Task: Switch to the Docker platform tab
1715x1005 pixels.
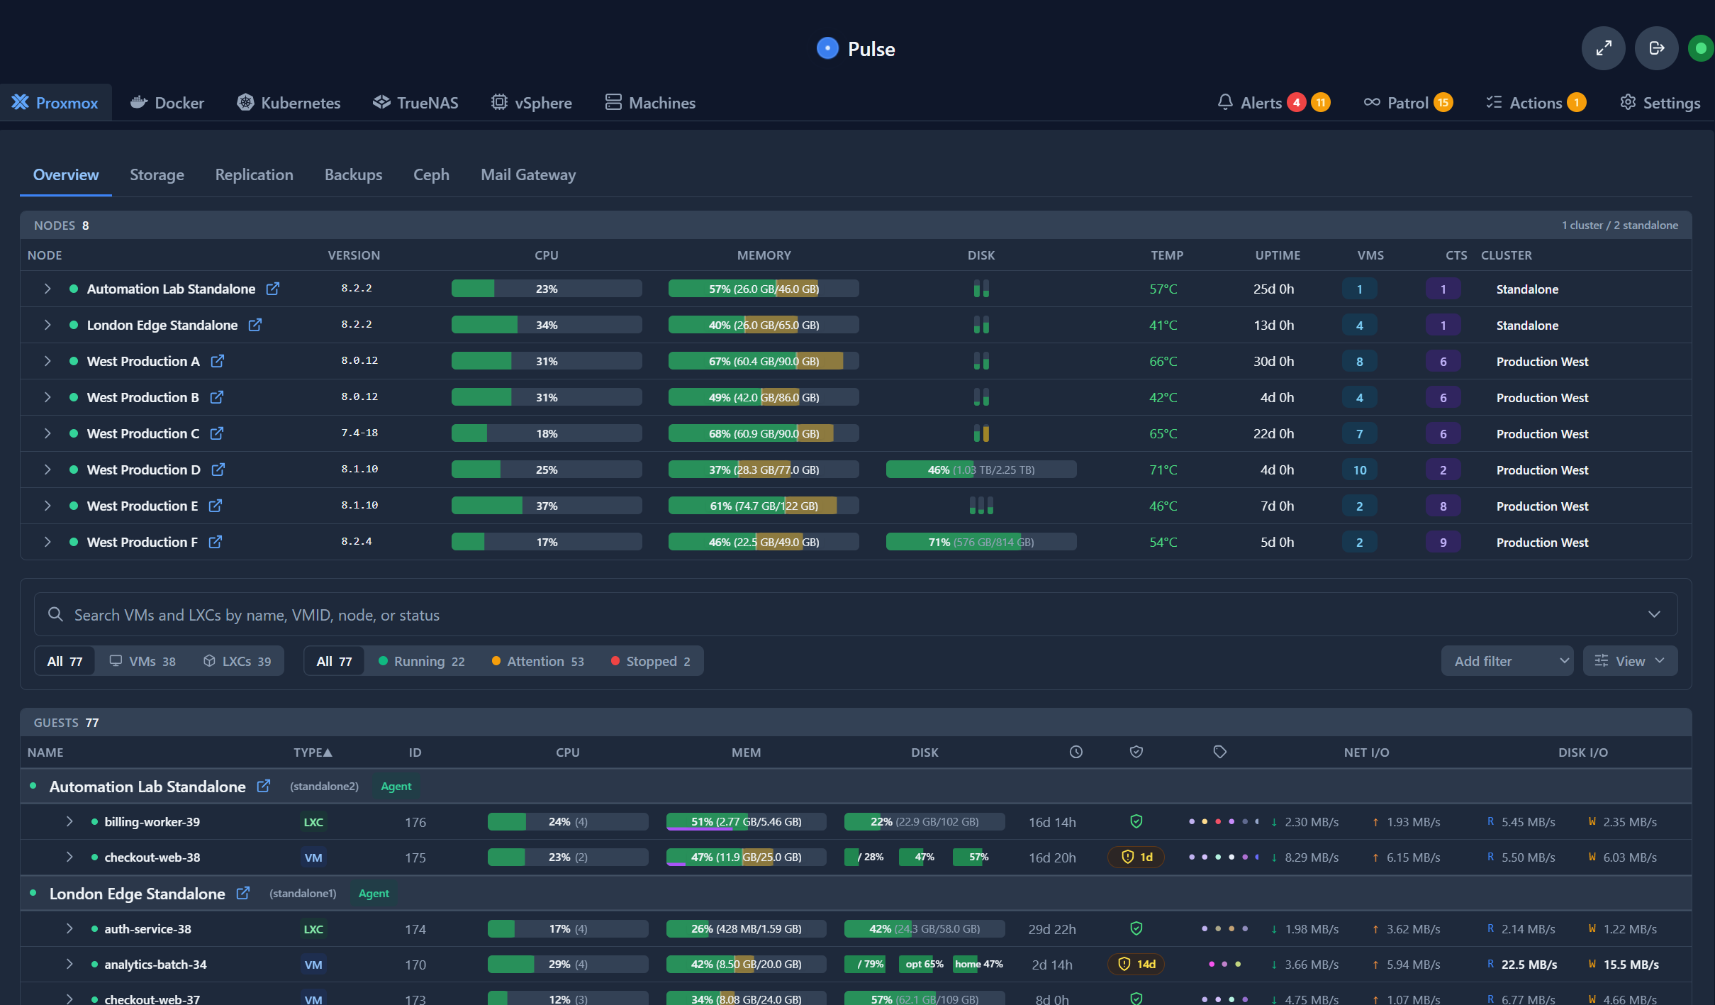Action: (x=167, y=103)
